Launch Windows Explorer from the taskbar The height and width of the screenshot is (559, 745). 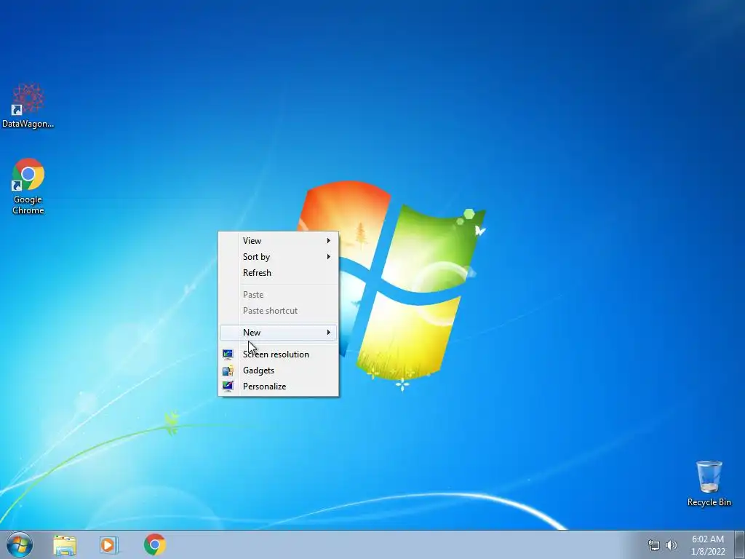65,545
